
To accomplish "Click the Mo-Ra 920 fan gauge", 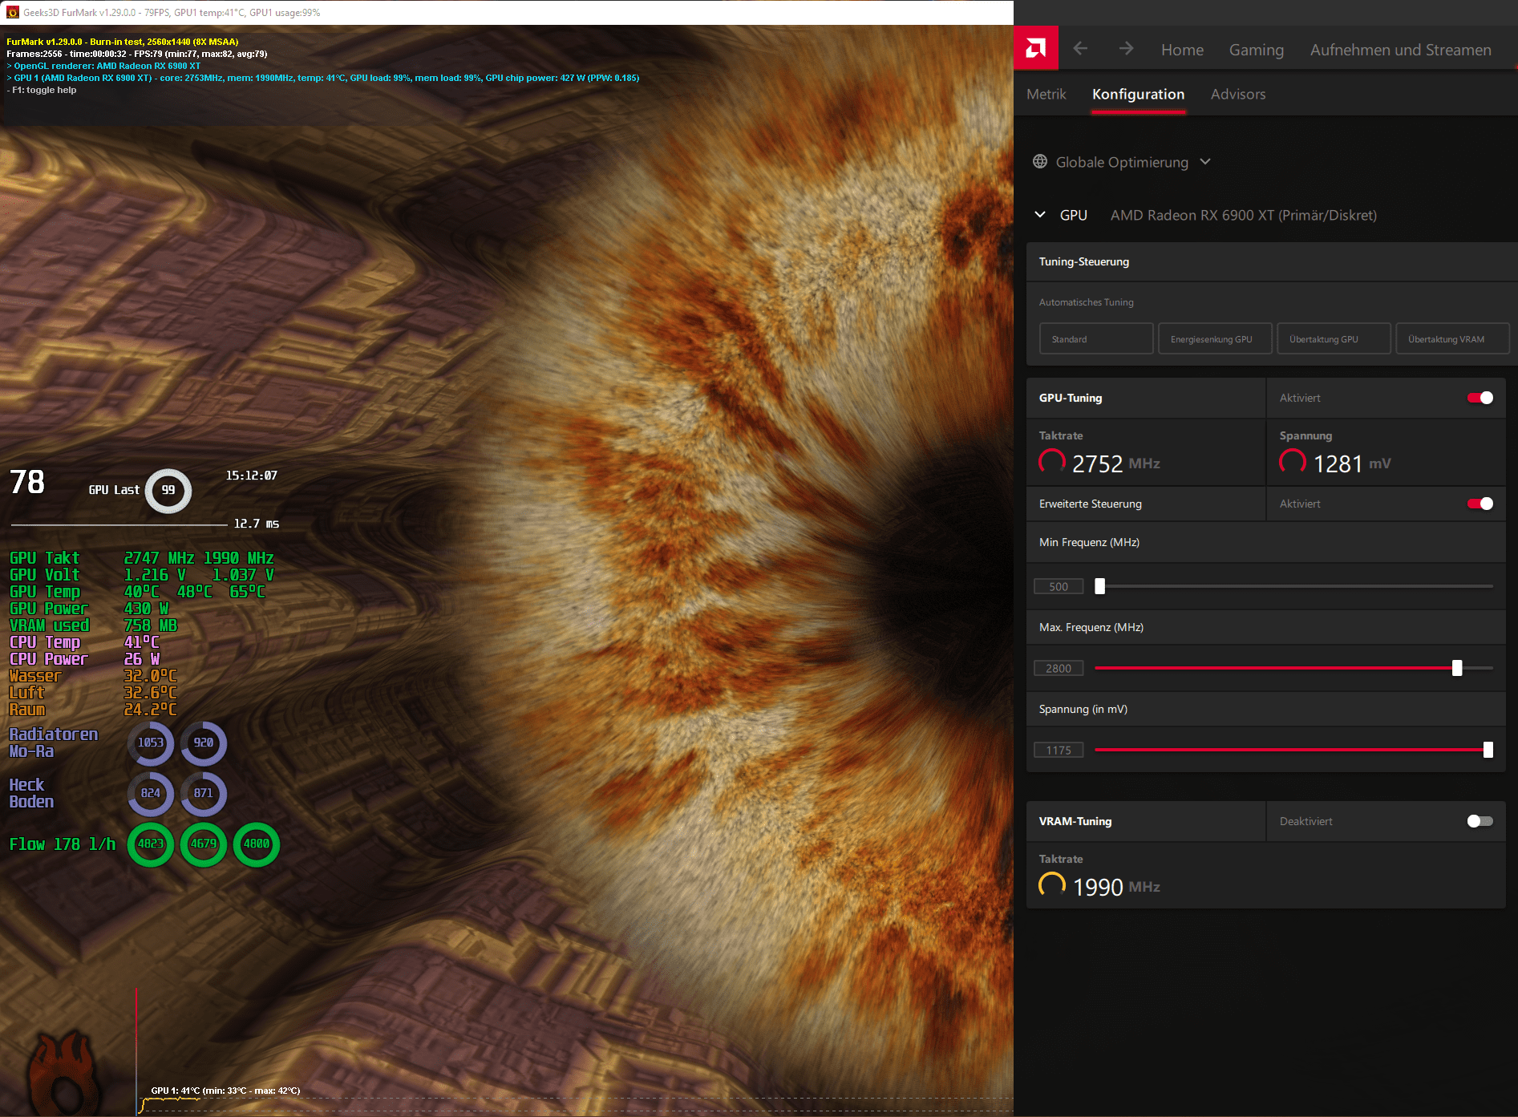I will pos(204,743).
